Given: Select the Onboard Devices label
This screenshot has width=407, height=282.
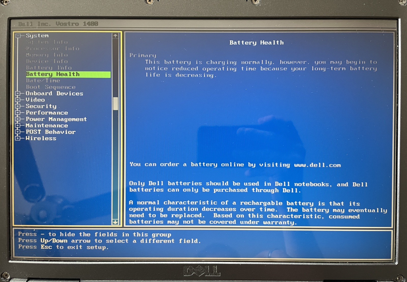Looking at the screenshot, I should point(54,93).
